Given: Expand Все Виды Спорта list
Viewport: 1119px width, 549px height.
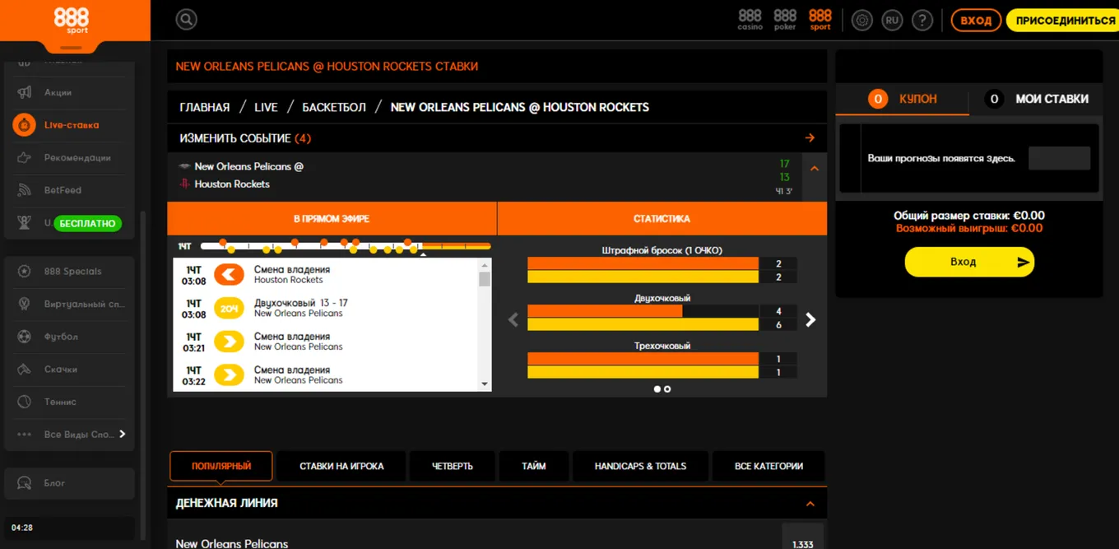Looking at the screenshot, I should click(x=123, y=434).
